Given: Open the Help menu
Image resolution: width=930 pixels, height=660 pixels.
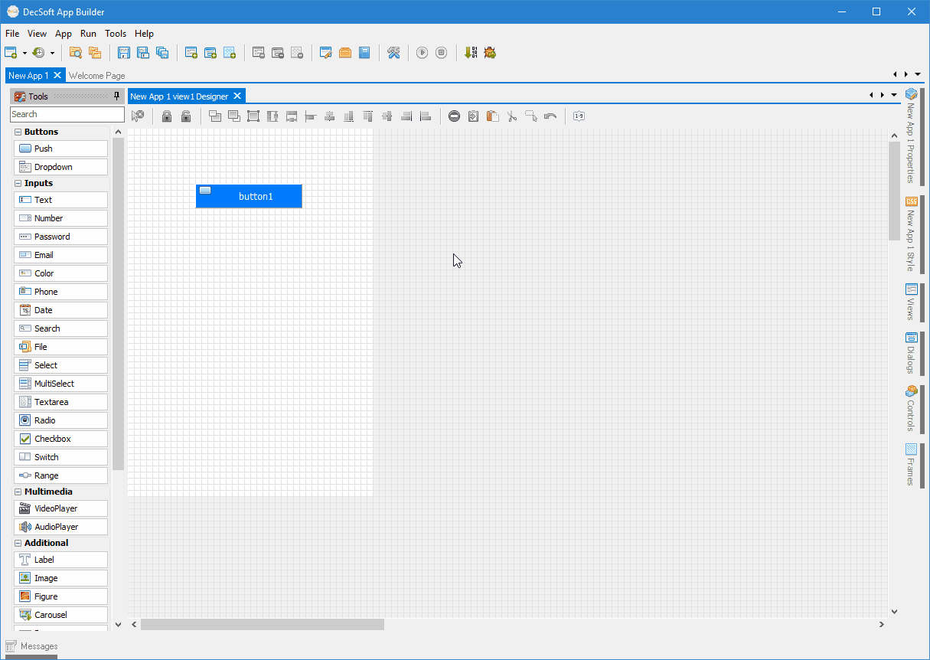Looking at the screenshot, I should pos(144,34).
